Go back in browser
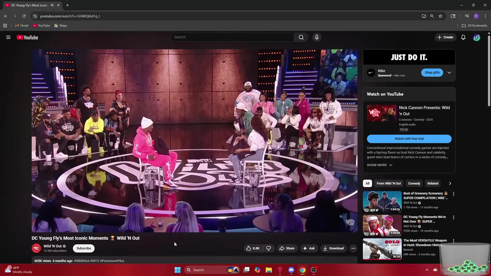491x276 pixels. click(5, 16)
